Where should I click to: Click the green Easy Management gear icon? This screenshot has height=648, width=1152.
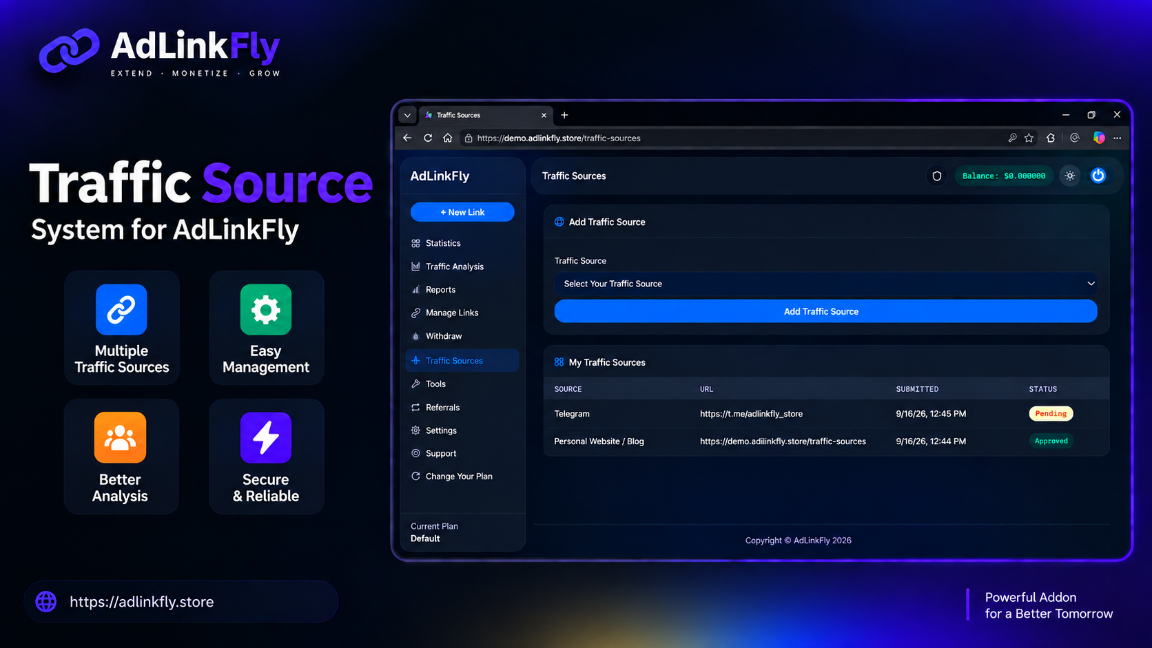pos(266,310)
